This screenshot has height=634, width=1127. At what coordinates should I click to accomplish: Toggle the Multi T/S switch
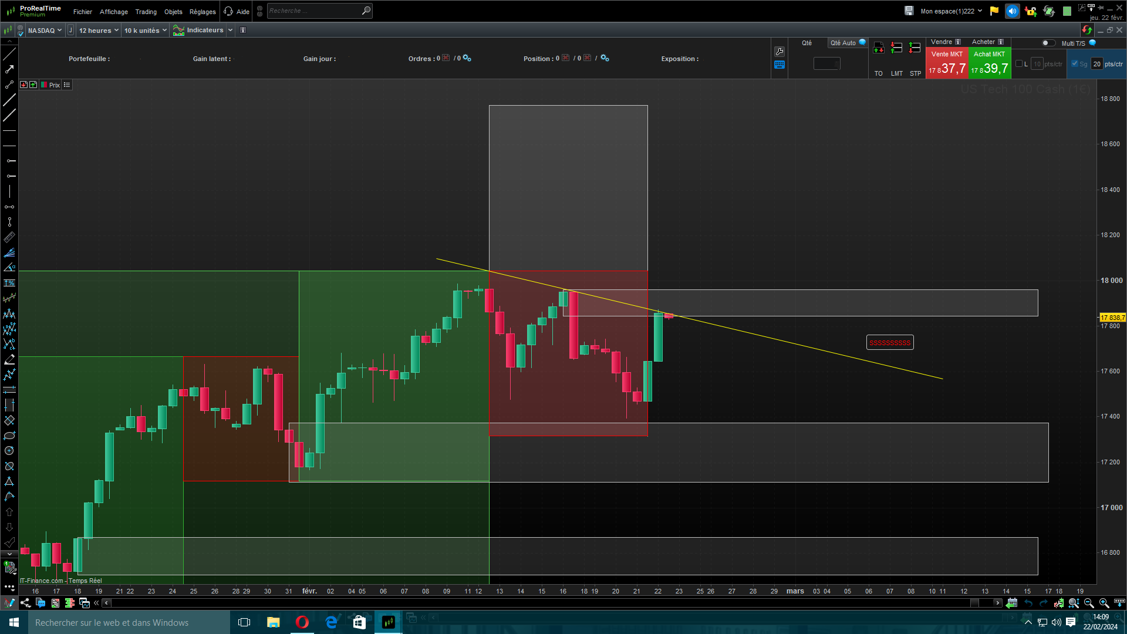1048,43
